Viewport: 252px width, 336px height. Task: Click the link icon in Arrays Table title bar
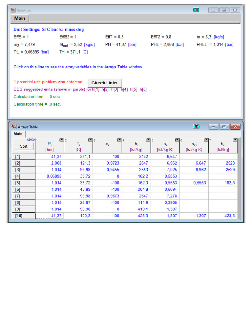196,126
